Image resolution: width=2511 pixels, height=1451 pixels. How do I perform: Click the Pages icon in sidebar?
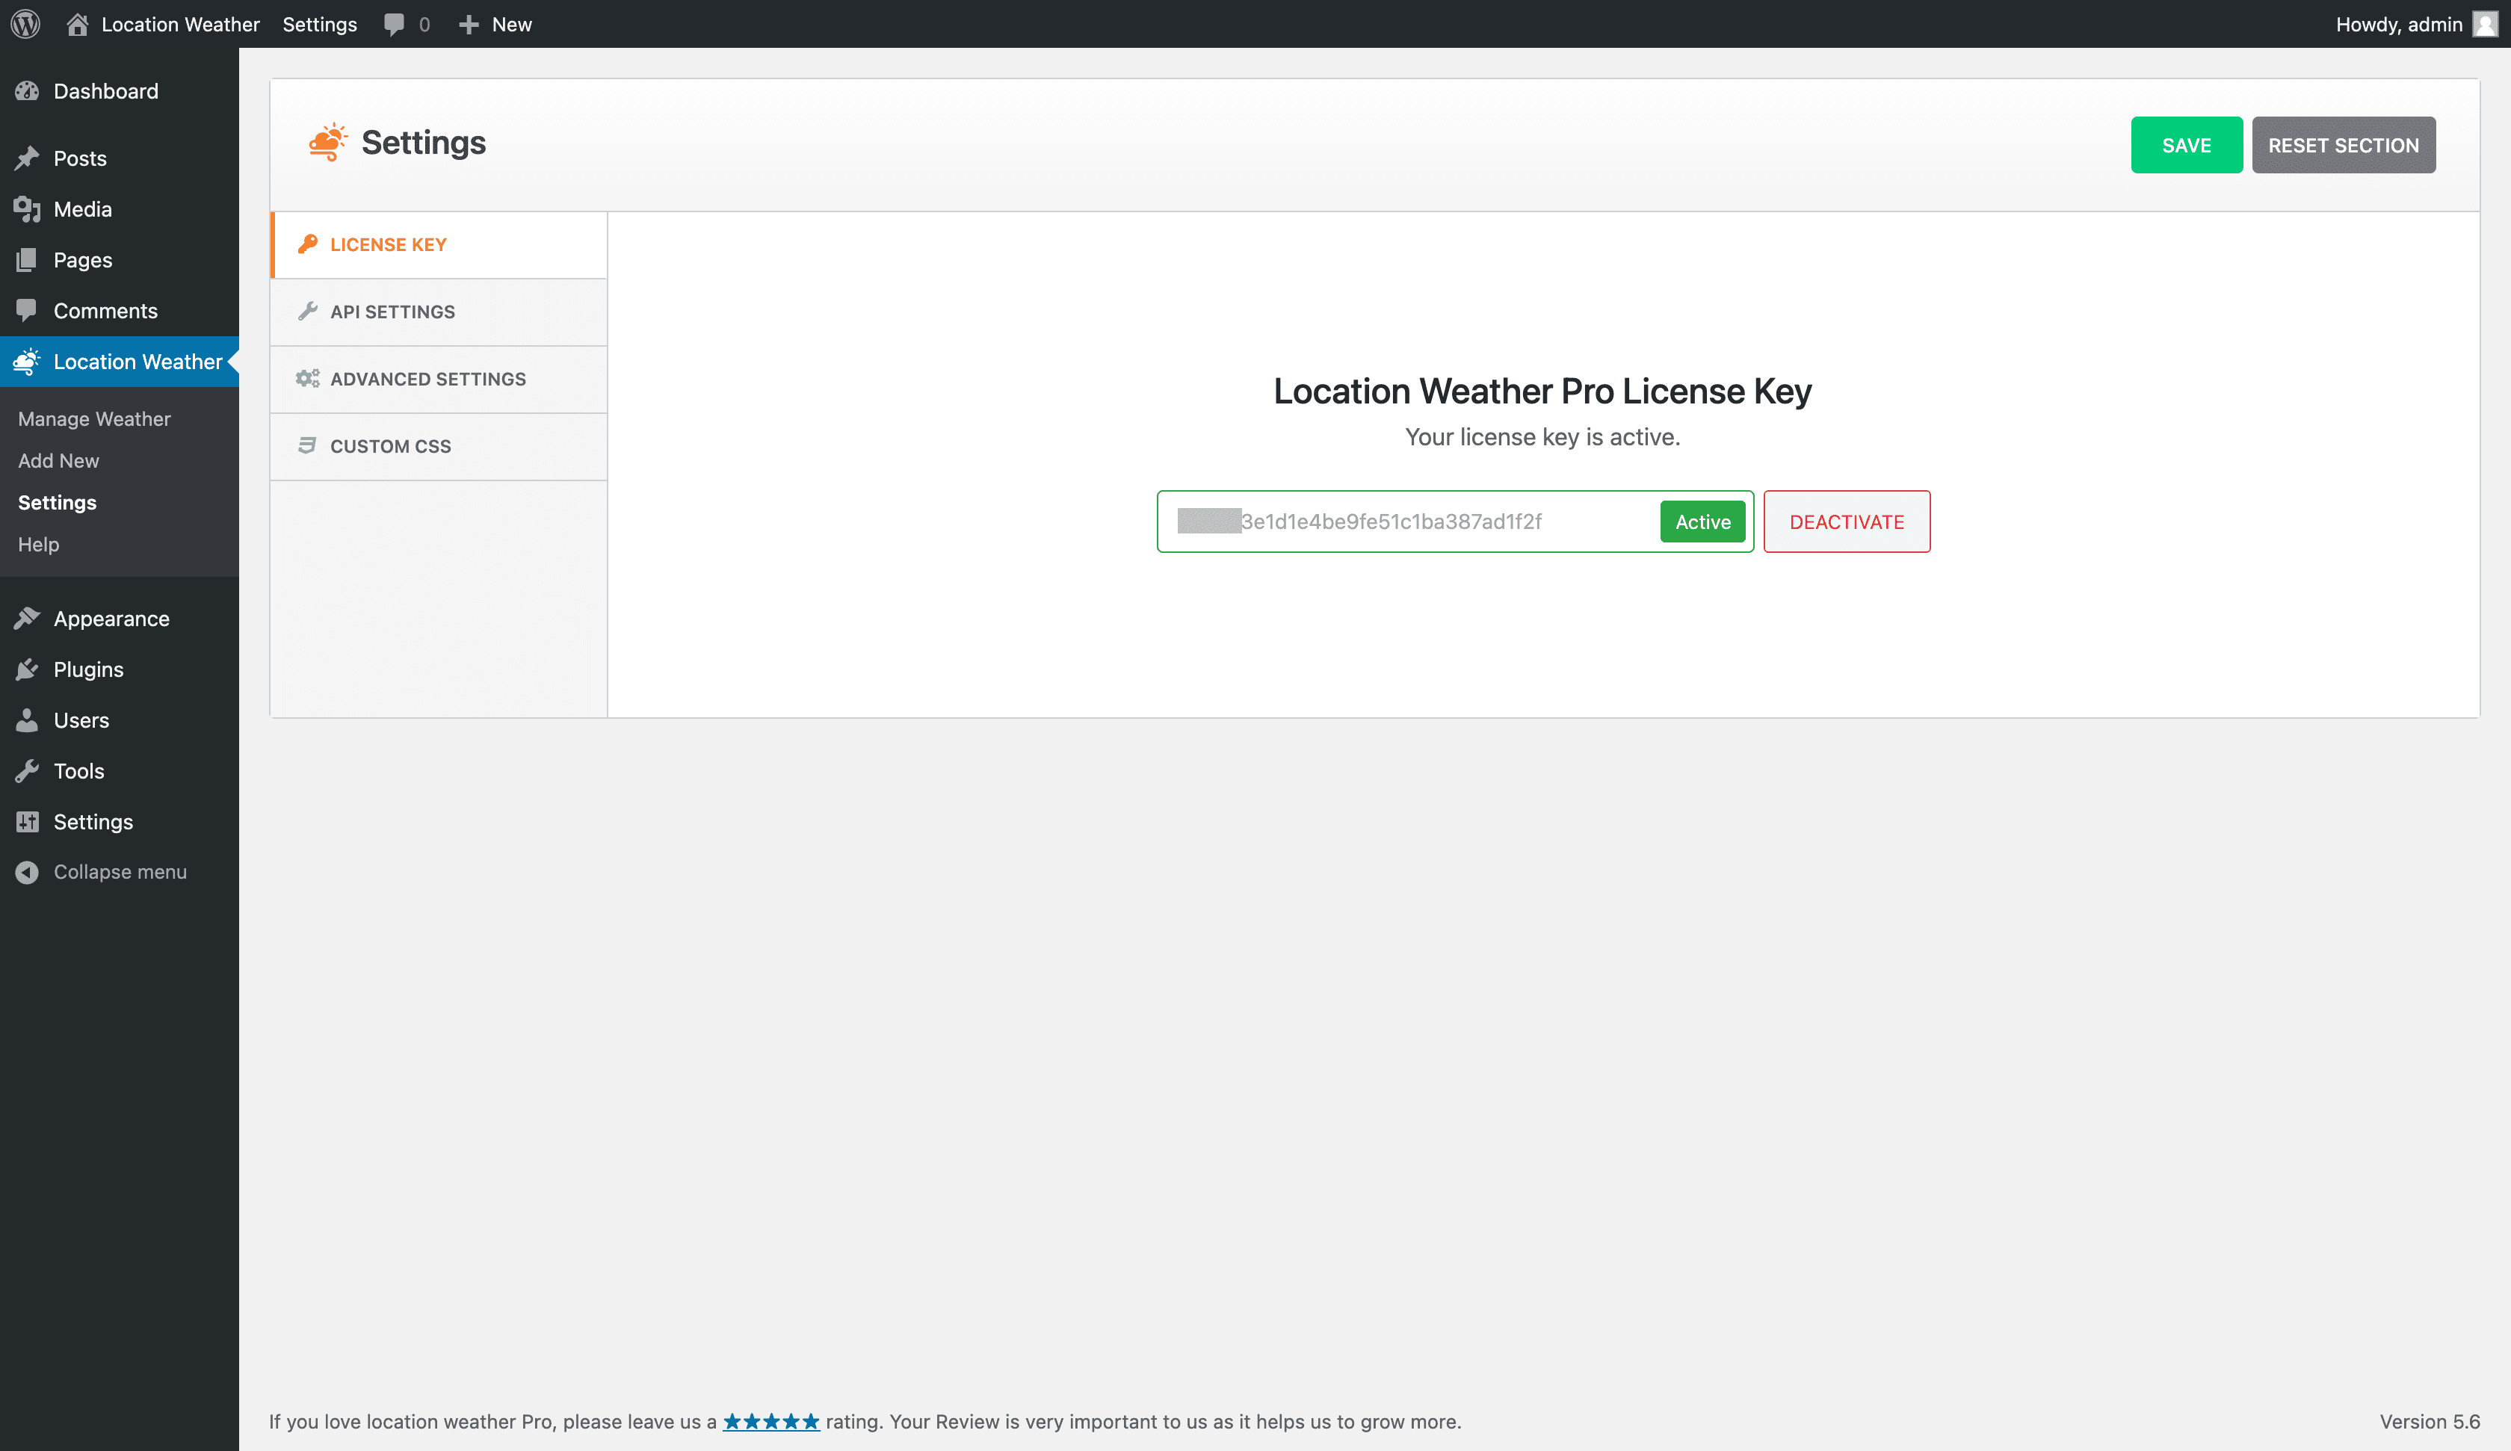[x=27, y=260]
